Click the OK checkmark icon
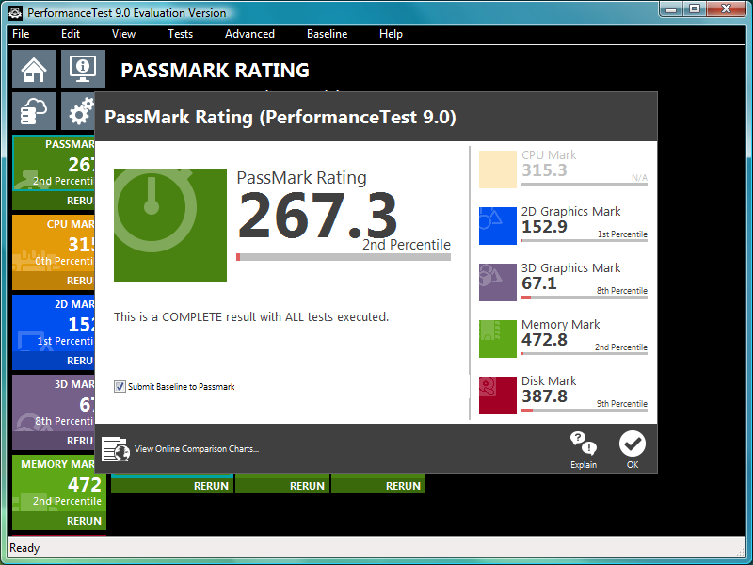 (x=633, y=444)
